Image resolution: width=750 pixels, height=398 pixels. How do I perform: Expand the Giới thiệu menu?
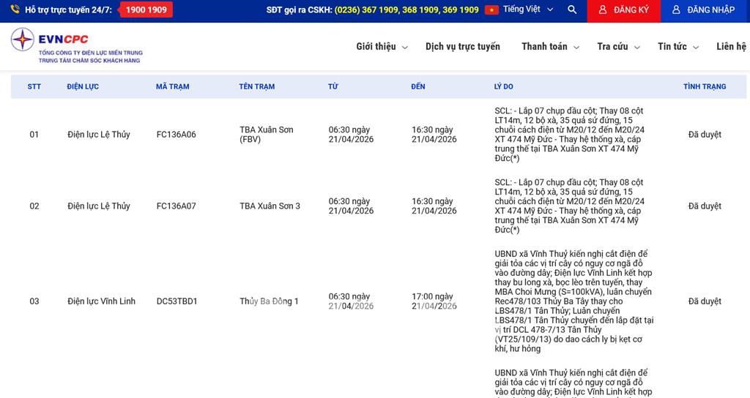click(381, 47)
